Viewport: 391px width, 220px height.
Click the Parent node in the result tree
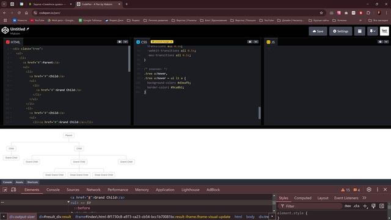68,136
